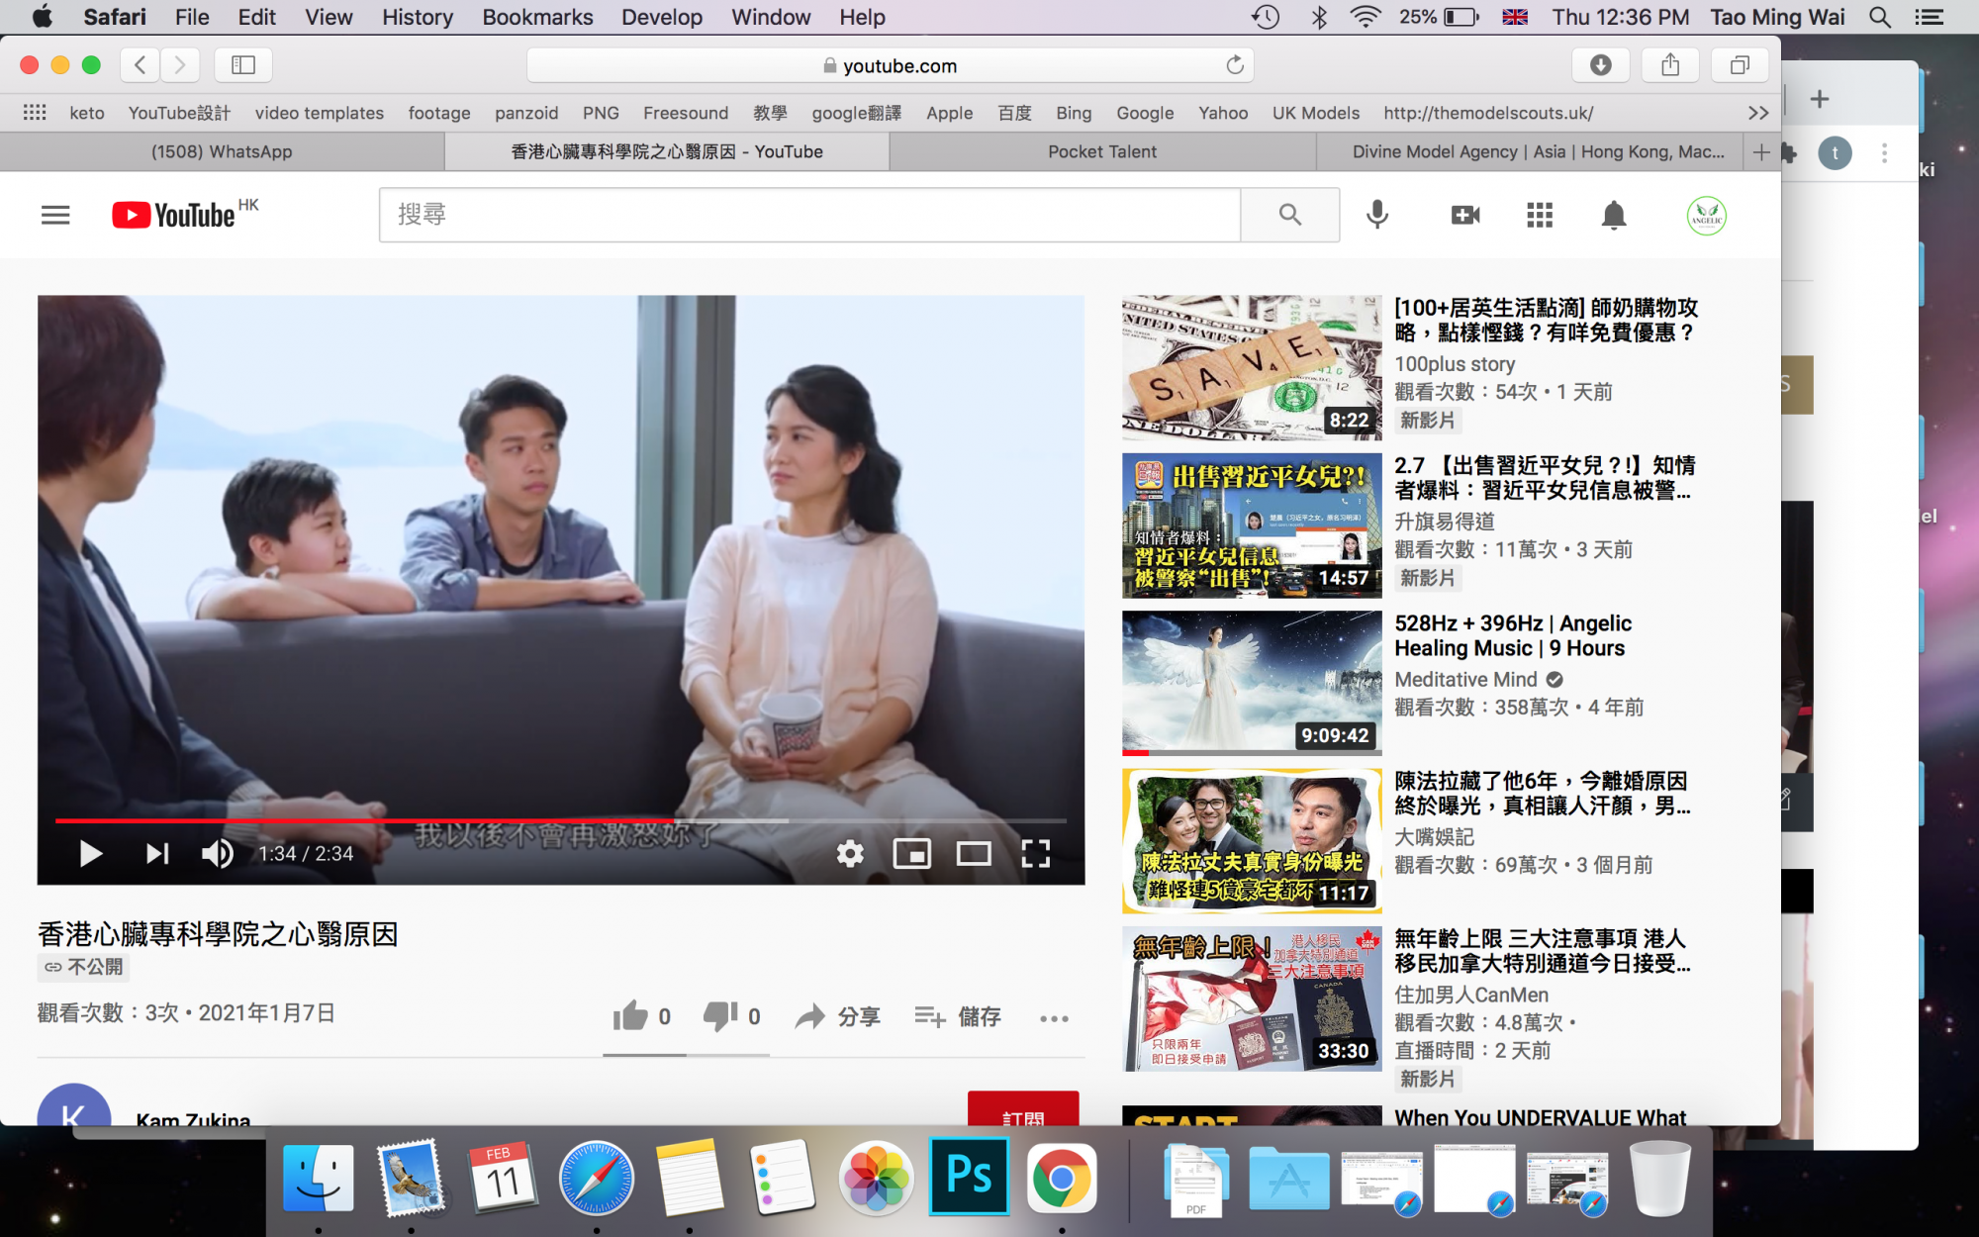This screenshot has height=1237, width=1979.
Task: Open Spotlight search in menu bar
Action: [x=1880, y=17]
